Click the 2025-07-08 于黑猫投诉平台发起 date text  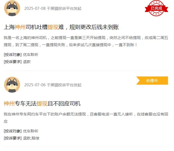click(x=53, y=8)
